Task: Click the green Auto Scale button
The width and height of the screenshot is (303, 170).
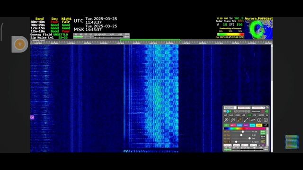Action: click(263, 133)
